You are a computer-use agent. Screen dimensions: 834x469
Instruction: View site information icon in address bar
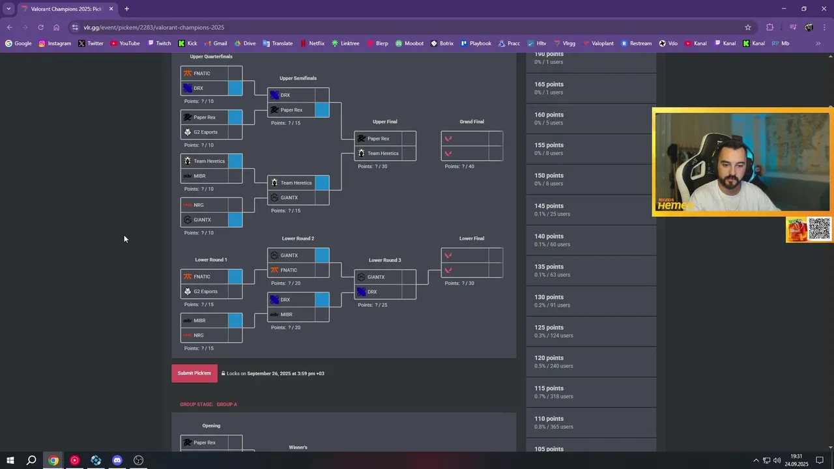[x=76, y=27]
